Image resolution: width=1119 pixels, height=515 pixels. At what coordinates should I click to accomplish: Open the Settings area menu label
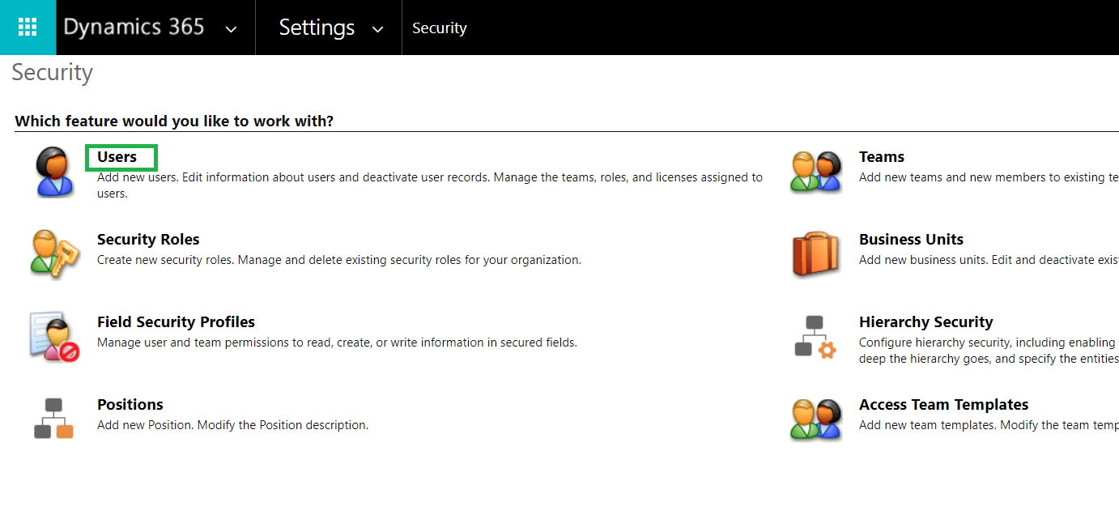317,28
